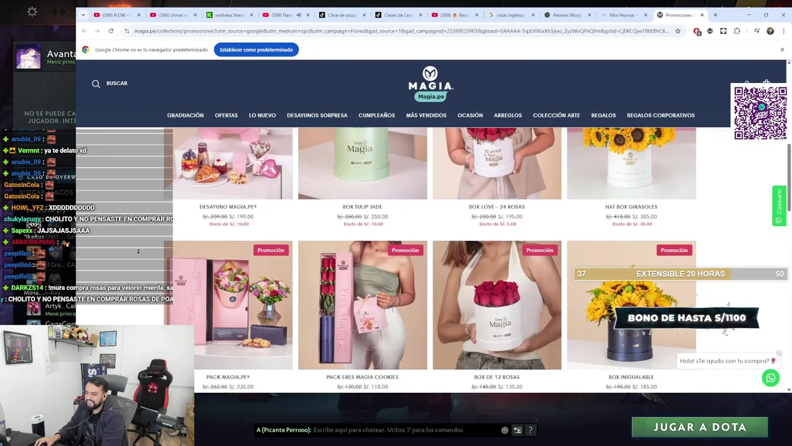Open the OFERTAS menu
The width and height of the screenshot is (792, 446).
(x=226, y=115)
